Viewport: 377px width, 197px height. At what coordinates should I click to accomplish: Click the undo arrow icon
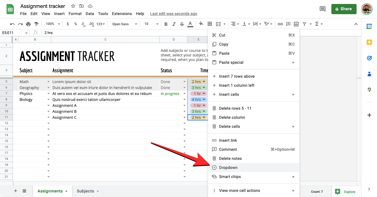tap(12, 24)
